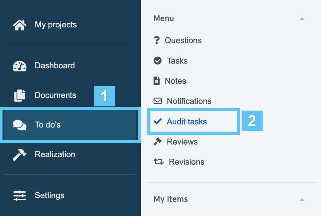Click the Notes document icon

click(x=157, y=81)
